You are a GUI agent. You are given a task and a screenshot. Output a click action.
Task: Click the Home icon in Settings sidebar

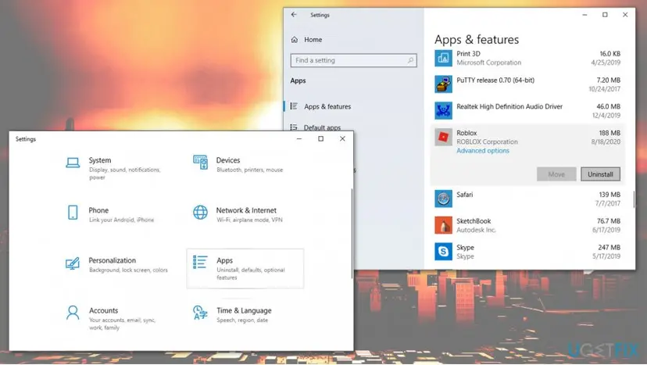295,40
